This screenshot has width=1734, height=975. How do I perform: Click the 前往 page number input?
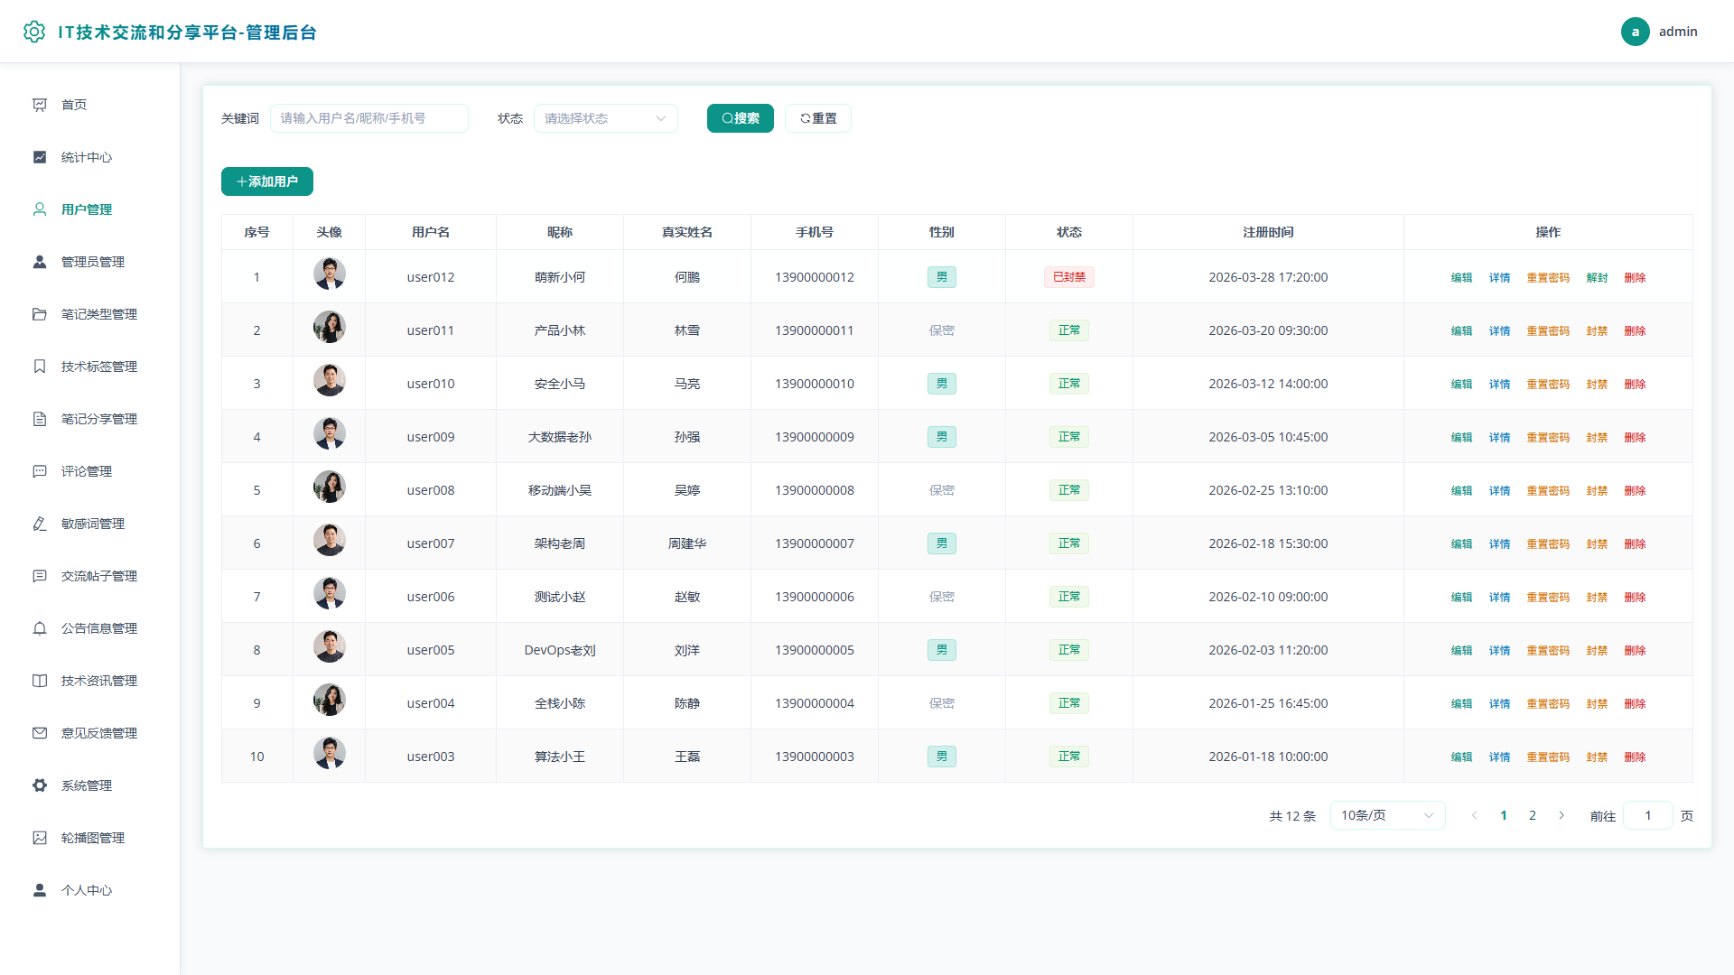pos(1648,815)
